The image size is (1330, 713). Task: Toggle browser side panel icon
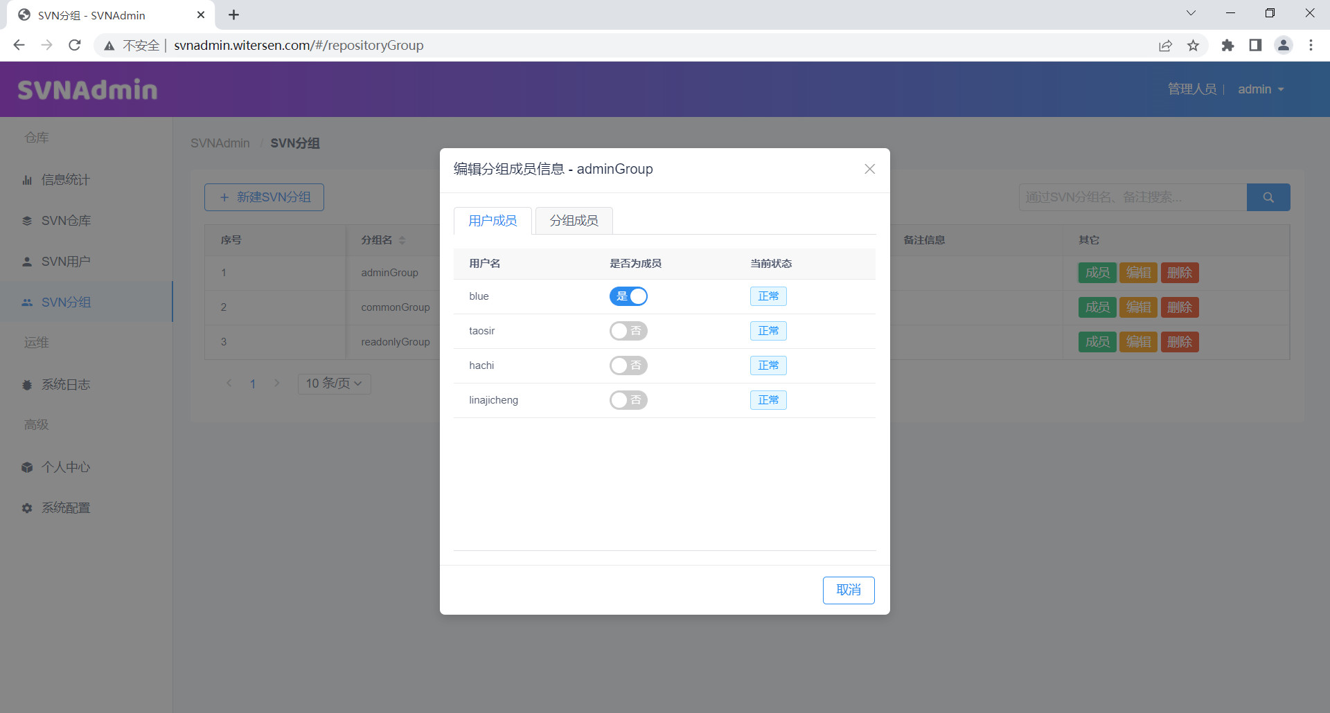click(x=1255, y=45)
